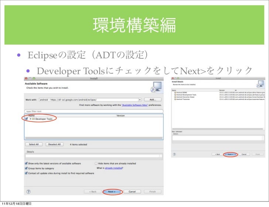Viewport: 269px width, 207px height.
Task: Click Finish in Install Details dialog
Action: 258,154
